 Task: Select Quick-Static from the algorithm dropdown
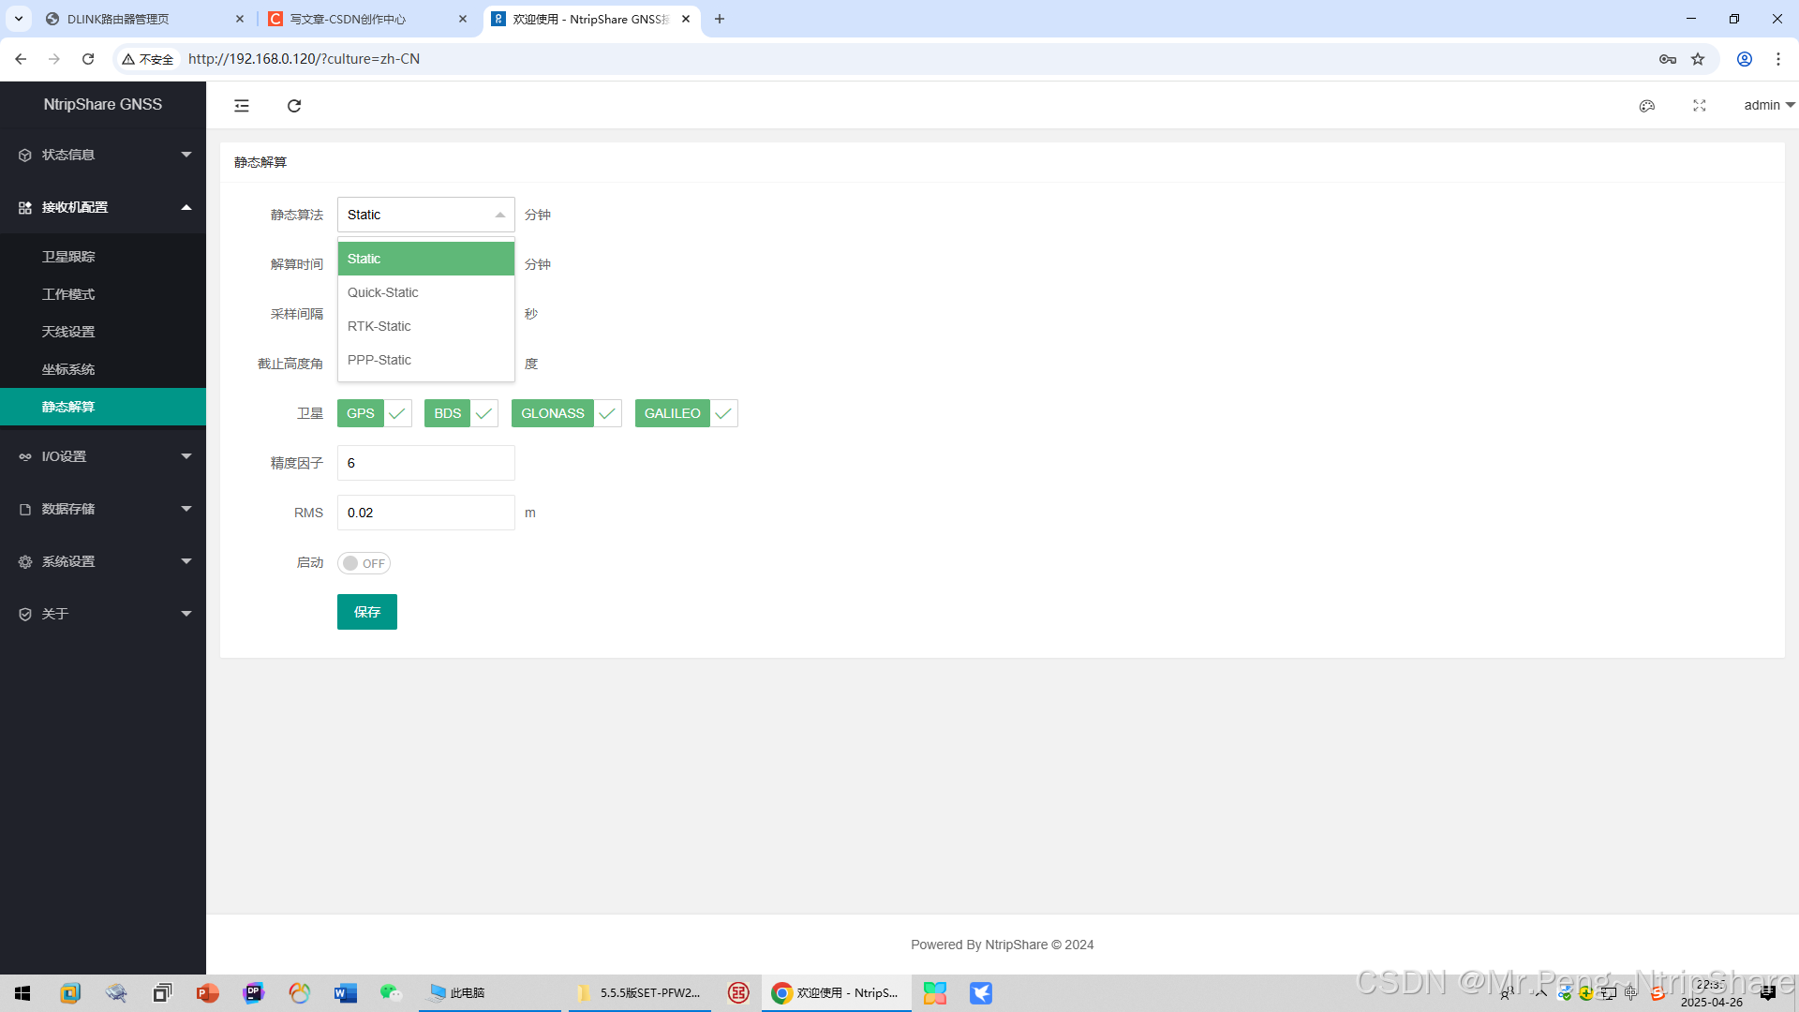coord(383,292)
